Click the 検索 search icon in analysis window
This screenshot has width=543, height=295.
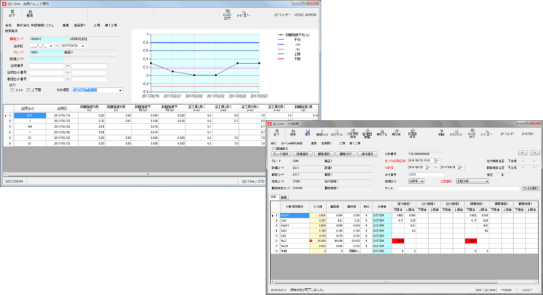point(291,134)
